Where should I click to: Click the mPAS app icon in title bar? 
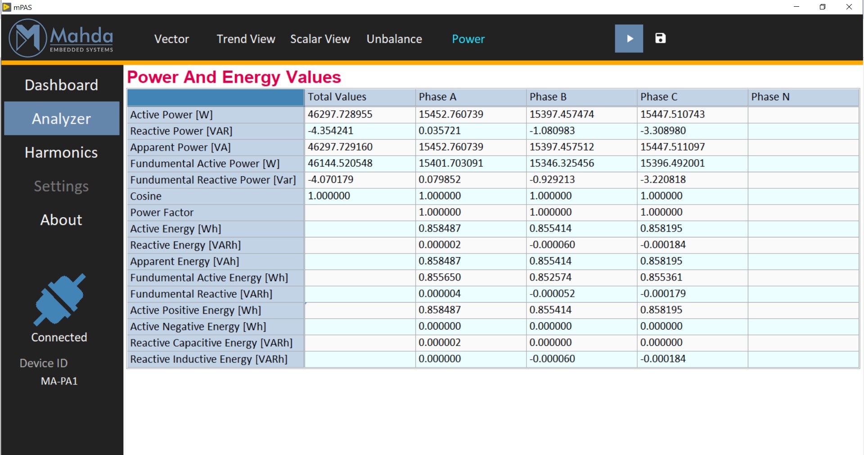pyautogui.click(x=6, y=7)
